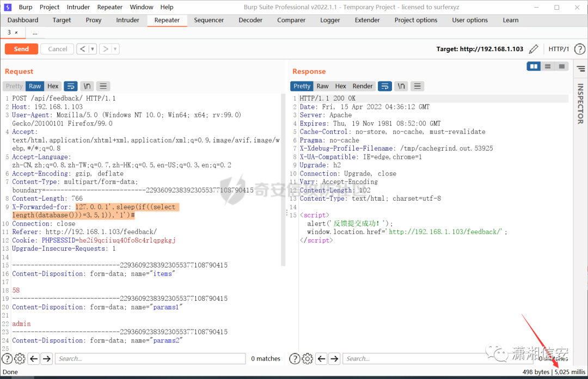The width and height of the screenshot is (588, 379).
Task: Choose side-by-side split layout icon
Action: [534, 66]
